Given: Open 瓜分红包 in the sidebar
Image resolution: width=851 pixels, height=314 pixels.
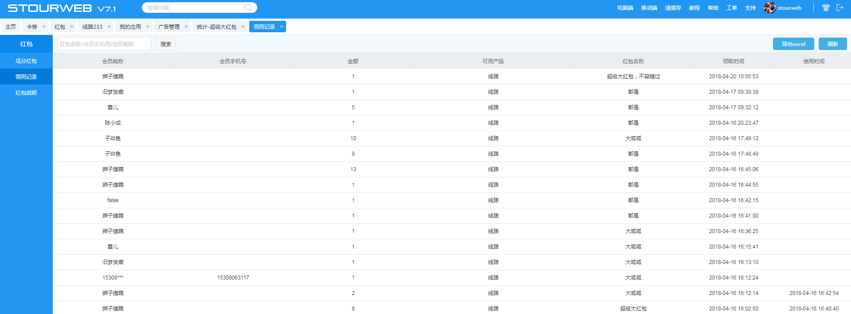Looking at the screenshot, I should pos(26,61).
